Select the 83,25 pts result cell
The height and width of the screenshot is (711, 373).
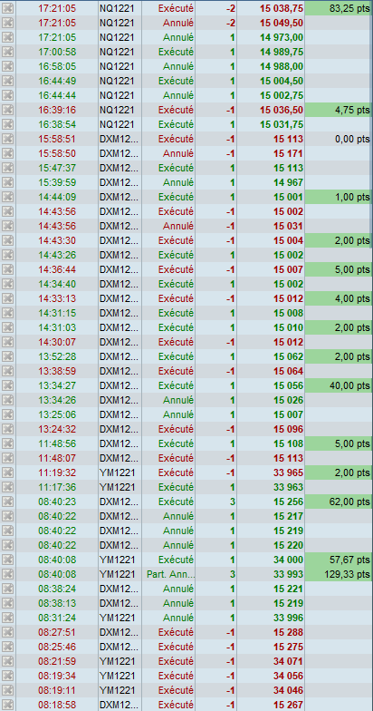click(339, 8)
